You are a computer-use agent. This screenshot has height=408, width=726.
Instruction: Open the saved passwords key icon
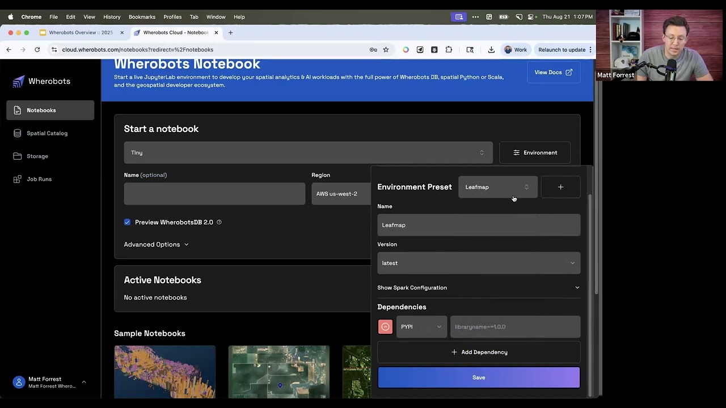[x=373, y=50]
